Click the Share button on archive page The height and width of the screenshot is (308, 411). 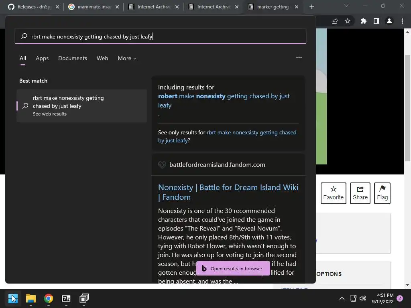[x=360, y=193]
